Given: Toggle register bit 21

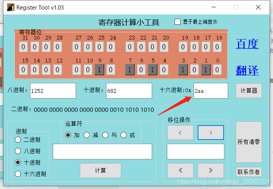Looking at the screenshot, I should click(152, 47).
